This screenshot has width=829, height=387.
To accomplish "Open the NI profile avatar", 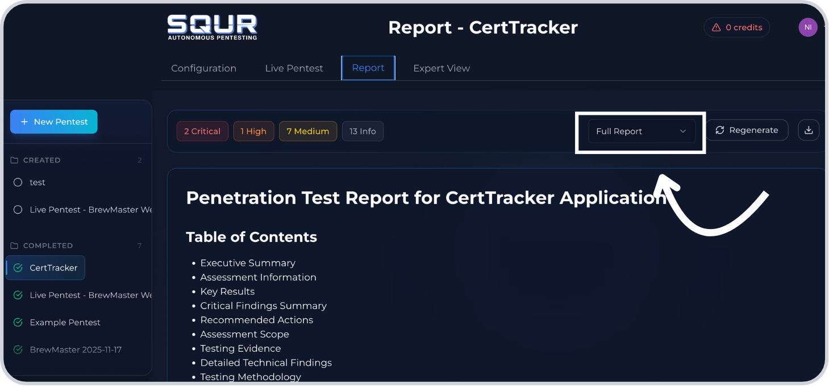I will click(x=807, y=27).
